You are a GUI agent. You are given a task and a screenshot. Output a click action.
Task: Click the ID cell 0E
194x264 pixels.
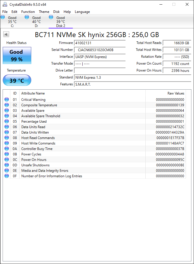coord(15,171)
